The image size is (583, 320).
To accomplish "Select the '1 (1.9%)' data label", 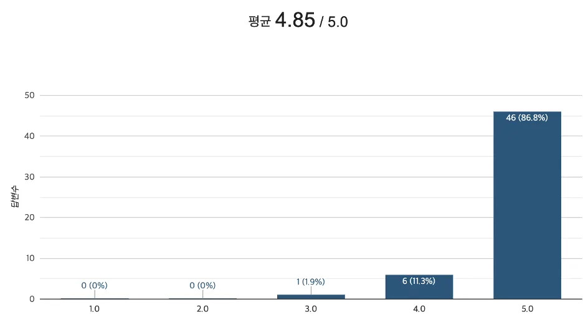I will pyautogui.click(x=311, y=282).
